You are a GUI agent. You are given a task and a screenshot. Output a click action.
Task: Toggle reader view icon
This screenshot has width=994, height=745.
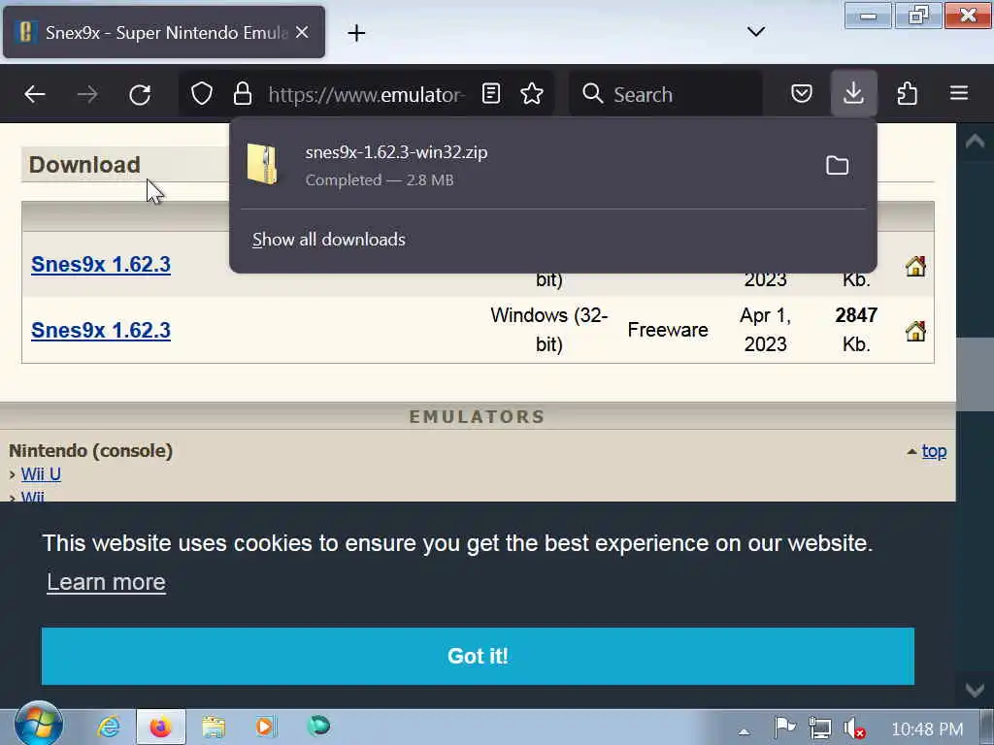pyautogui.click(x=491, y=94)
